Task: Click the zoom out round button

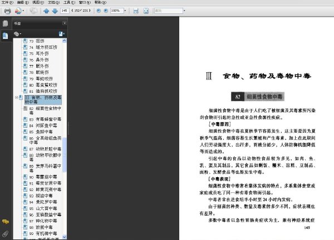Action: 99,11
